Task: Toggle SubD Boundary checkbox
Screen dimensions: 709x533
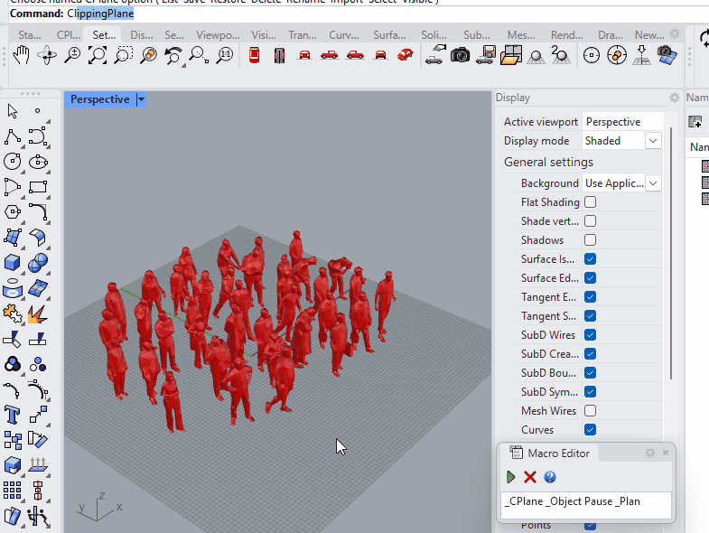Action: tap(590, 373)
